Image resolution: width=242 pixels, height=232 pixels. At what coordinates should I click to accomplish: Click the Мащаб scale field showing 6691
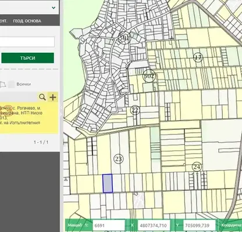(109, 226)
